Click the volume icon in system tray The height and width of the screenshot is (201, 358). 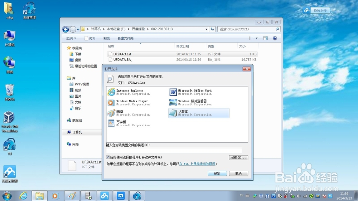pyautogui.click(x=299, y=196)
